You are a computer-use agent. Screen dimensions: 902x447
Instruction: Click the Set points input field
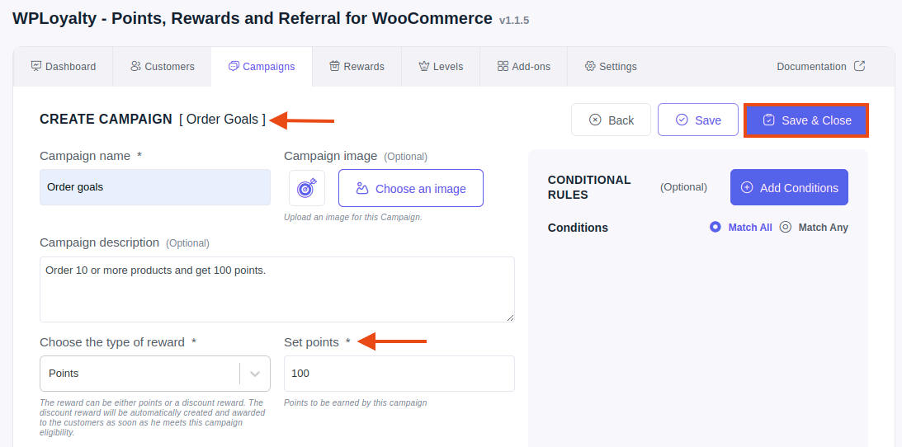[x=399, y=374]
